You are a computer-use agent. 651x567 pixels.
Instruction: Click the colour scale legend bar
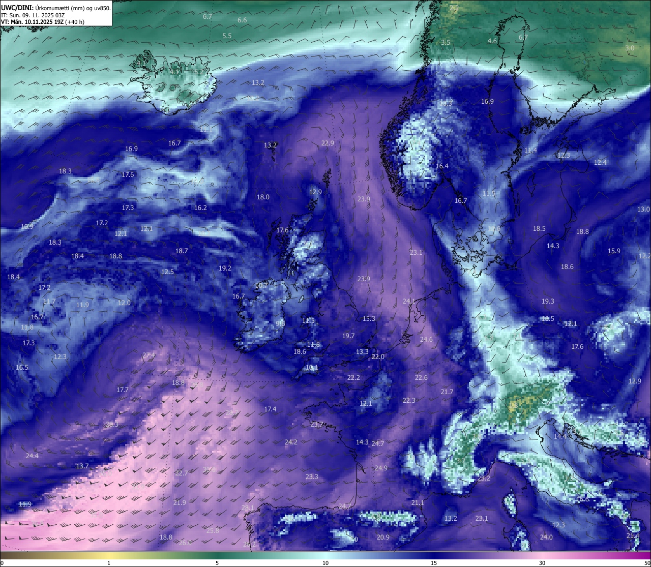pyautogui.click(x=325, y=555)
